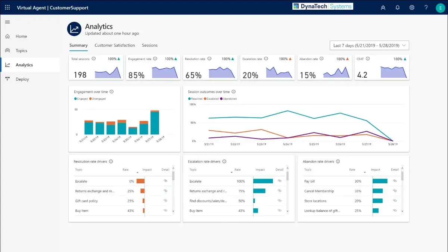Open the settings gear icon
This screenshot has height=252, width=448.
point(412,7)
